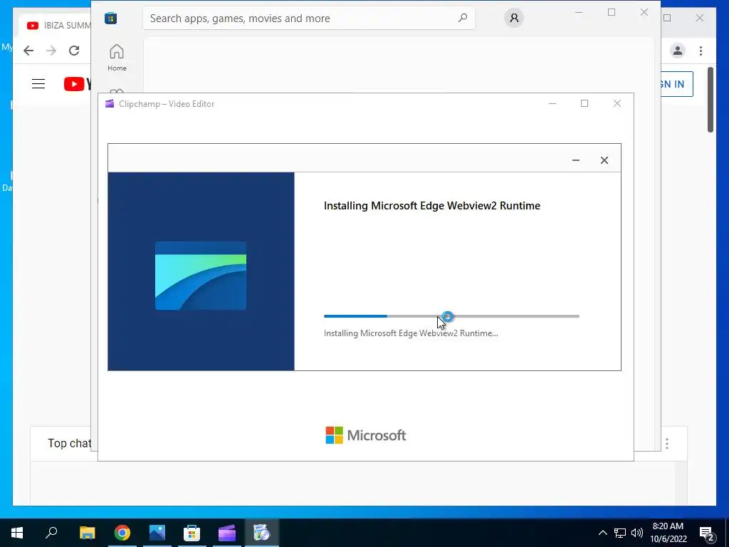Open the notification center
The width and height of the screenshot is (729, 547).
(707, 534)
